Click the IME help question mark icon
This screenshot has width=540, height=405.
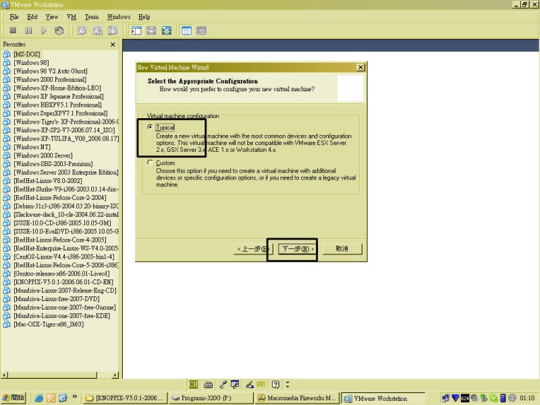pos(275,384)
